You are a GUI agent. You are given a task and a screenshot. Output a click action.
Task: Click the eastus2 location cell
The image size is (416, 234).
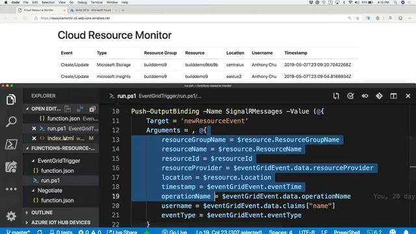click(234, 77)
